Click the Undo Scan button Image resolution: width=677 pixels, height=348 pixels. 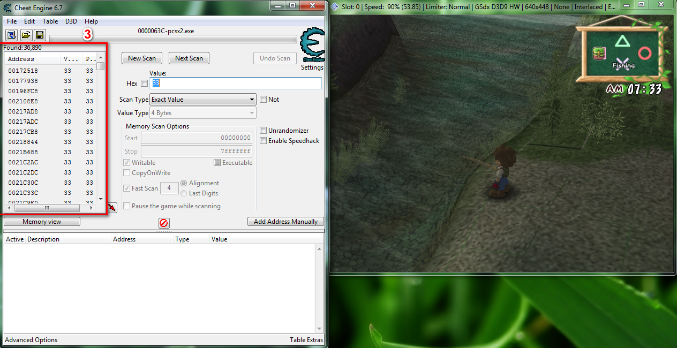click(x=275, y=58)
